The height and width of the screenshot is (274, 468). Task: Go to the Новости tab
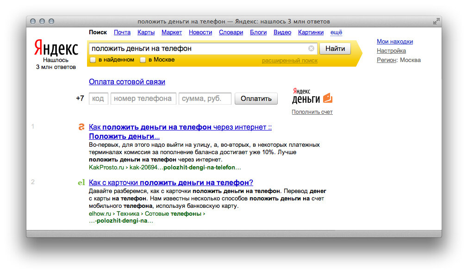pyautogui.click(x=200, y=32)
